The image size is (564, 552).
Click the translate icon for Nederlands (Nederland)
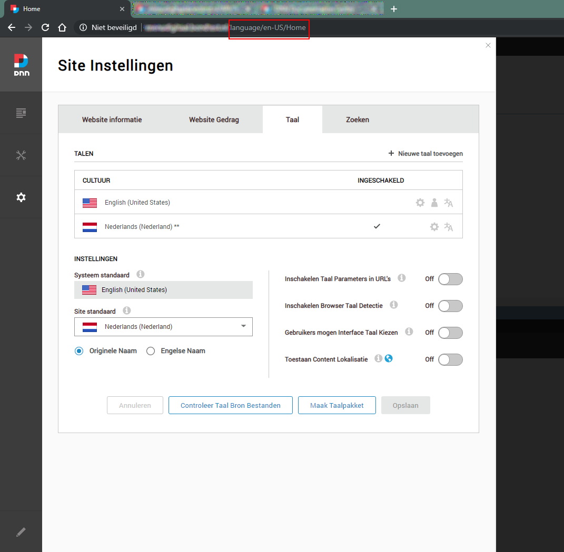click(448, 227)
